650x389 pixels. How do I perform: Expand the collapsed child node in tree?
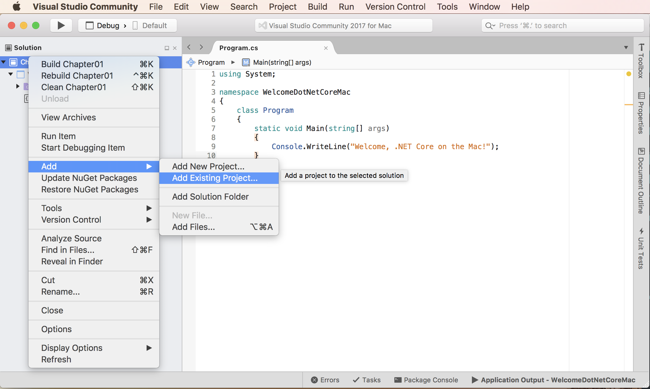(18, 87)
